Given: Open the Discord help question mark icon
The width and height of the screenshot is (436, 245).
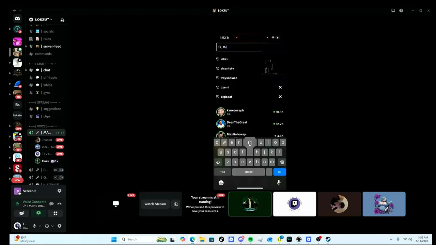Looking at the screenshot, I should [401, 11].
